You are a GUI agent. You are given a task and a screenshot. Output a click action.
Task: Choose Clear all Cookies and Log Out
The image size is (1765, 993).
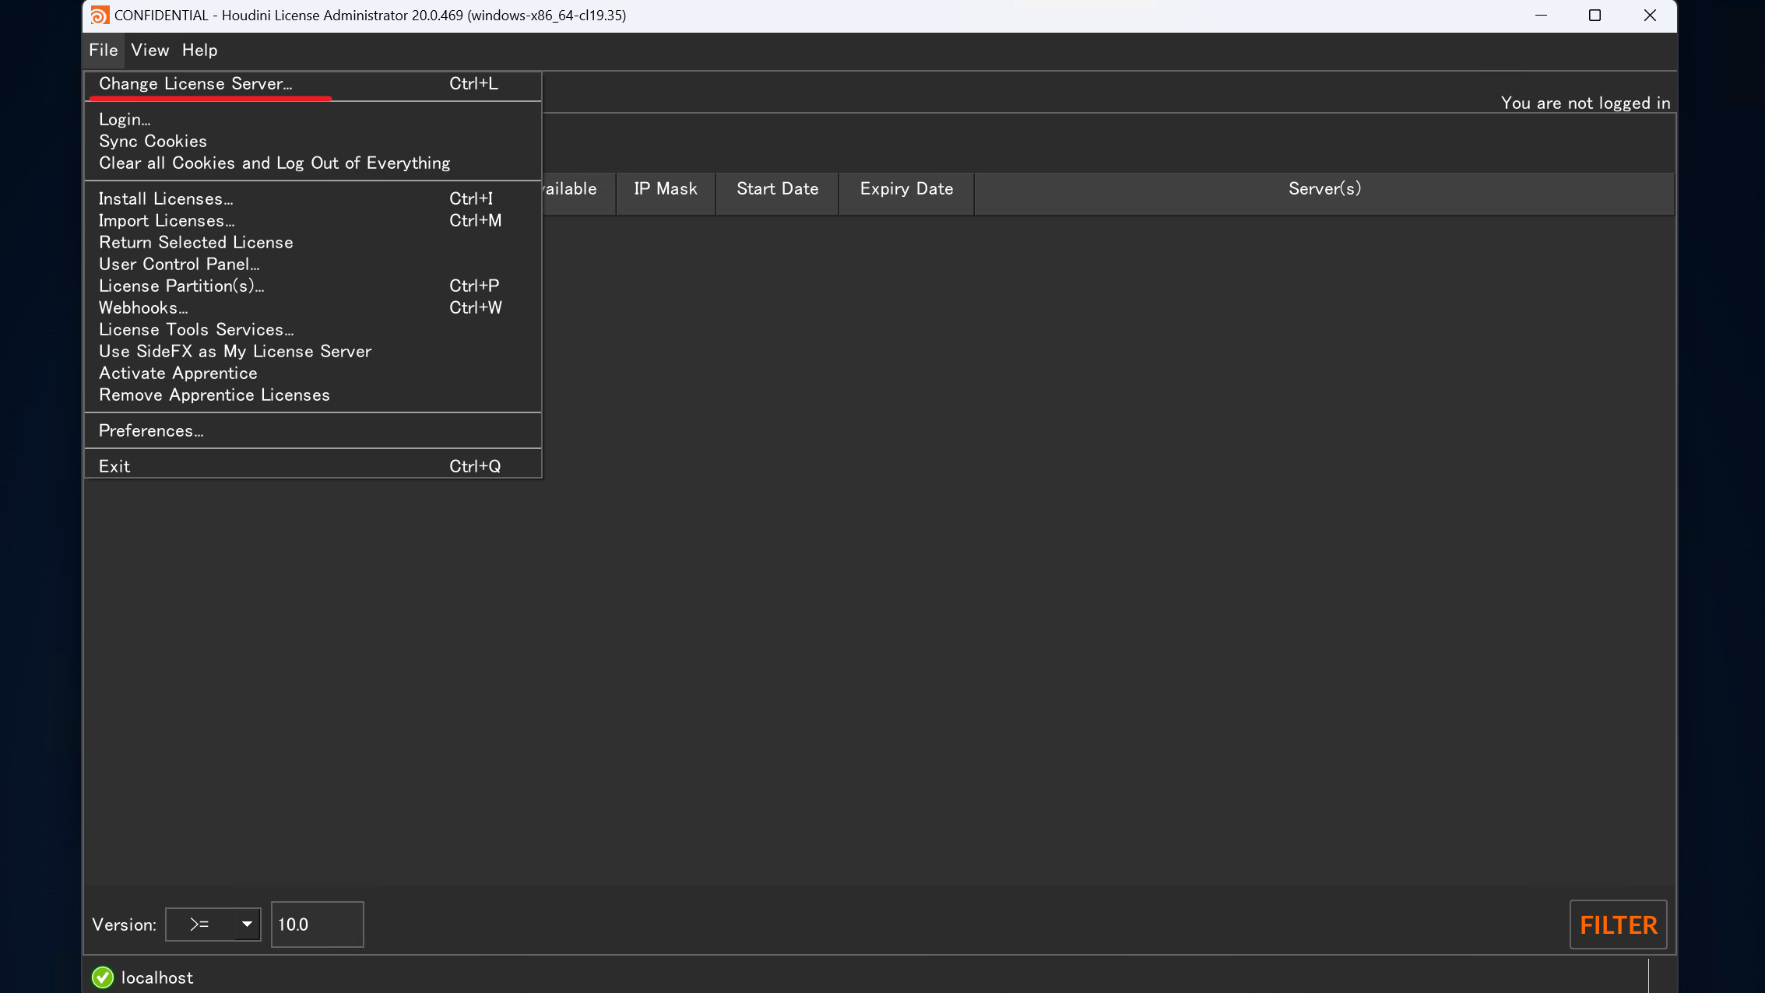point(274,163)
